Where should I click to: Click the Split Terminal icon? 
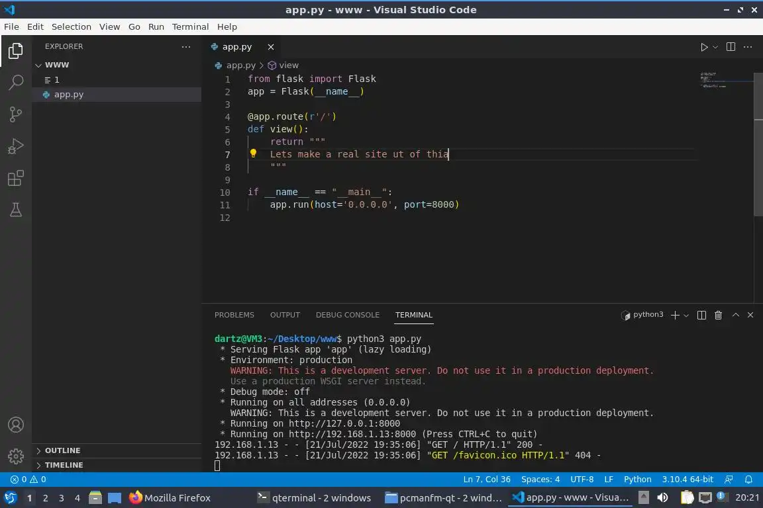coord(701,315)
